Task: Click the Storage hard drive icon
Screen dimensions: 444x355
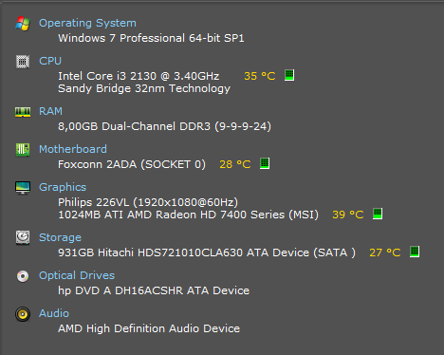Action: [x=23, y=237]
